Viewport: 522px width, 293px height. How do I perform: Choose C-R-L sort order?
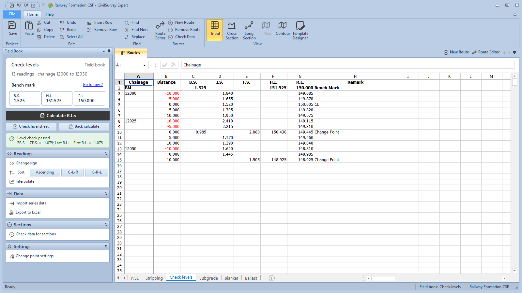(x=97, y=172)
